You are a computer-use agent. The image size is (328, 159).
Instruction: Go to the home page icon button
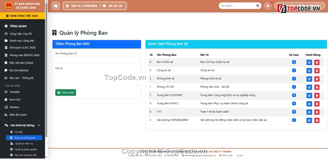[56, 6]
